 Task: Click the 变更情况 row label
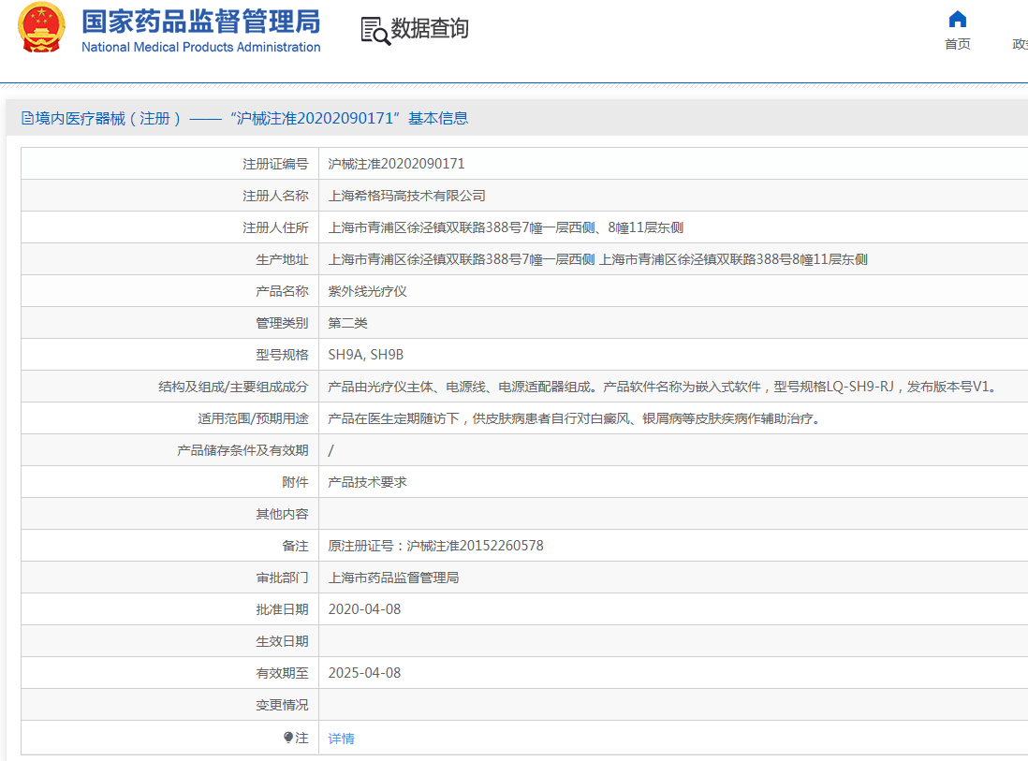pos(282,705)
